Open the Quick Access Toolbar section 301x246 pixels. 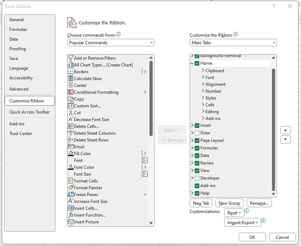click(x=29, y=112)
